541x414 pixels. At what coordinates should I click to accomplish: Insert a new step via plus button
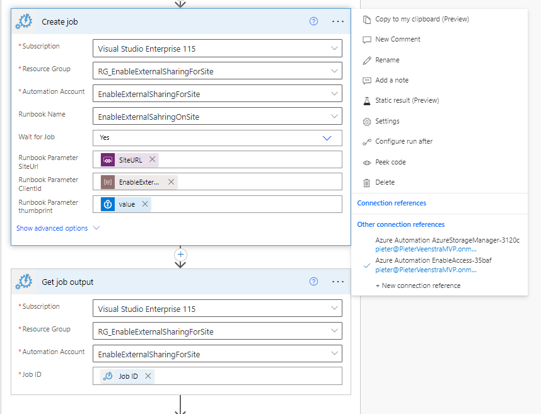coord(180,255)
